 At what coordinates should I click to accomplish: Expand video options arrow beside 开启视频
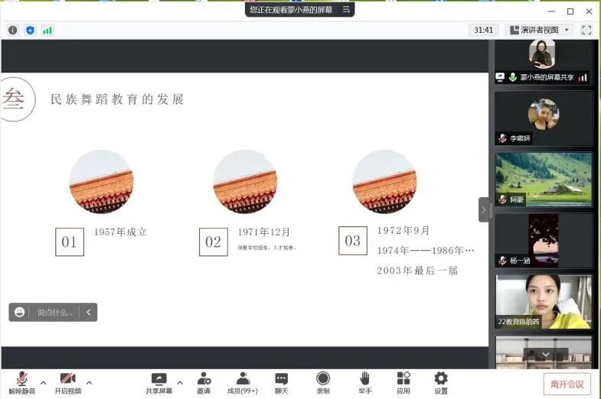pyautogui.click(x=89, y=382)
